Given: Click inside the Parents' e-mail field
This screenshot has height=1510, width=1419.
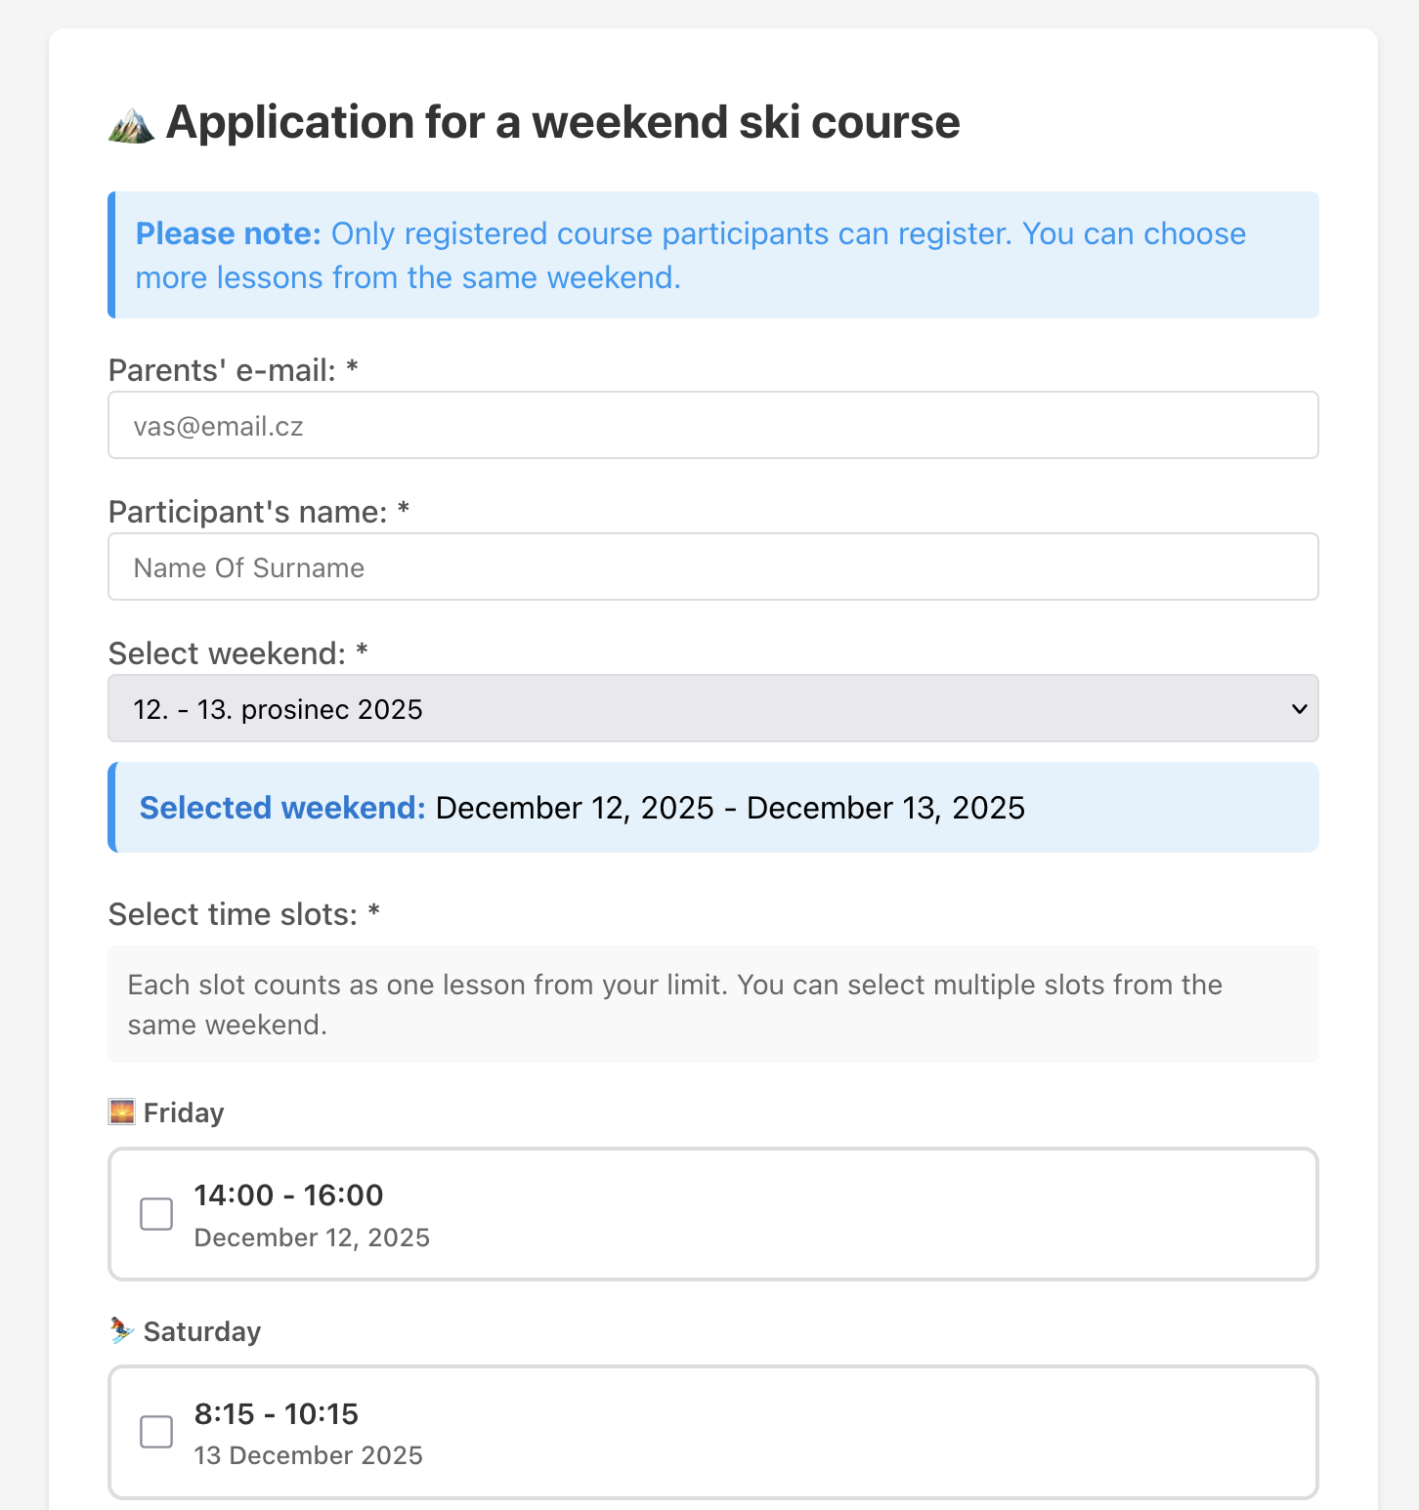Looking at the screenshot, I should 713,425.
